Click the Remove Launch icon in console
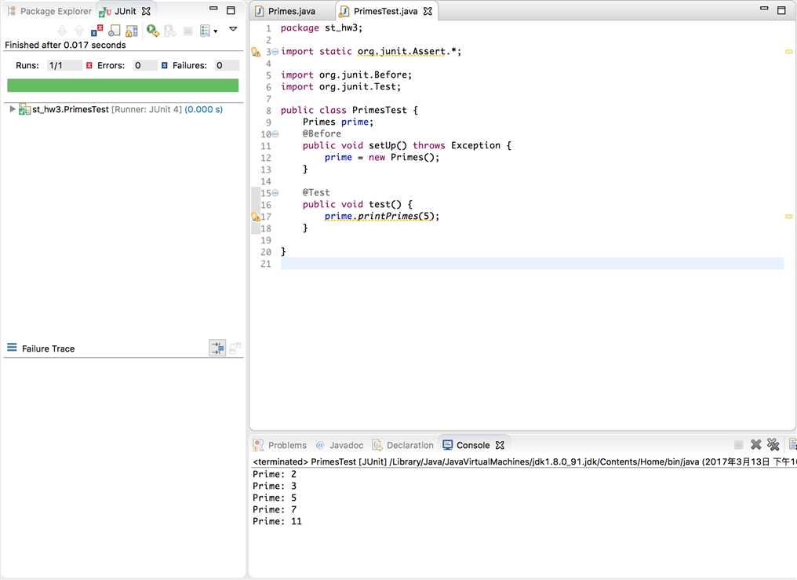The width and height of the screenshot is (797, 580). 756,445
